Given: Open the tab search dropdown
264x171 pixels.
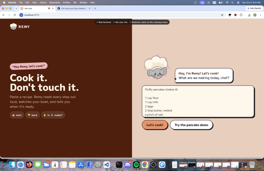Looking at the screenshot, I should (16, 8).
